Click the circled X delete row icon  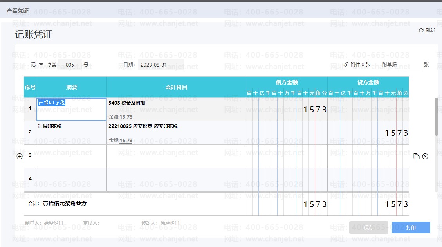[x=425, y=157]
